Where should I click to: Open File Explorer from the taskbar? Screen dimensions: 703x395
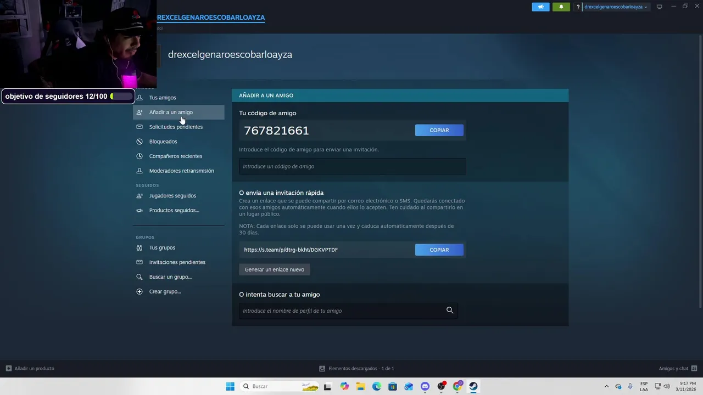click(360, 386)
